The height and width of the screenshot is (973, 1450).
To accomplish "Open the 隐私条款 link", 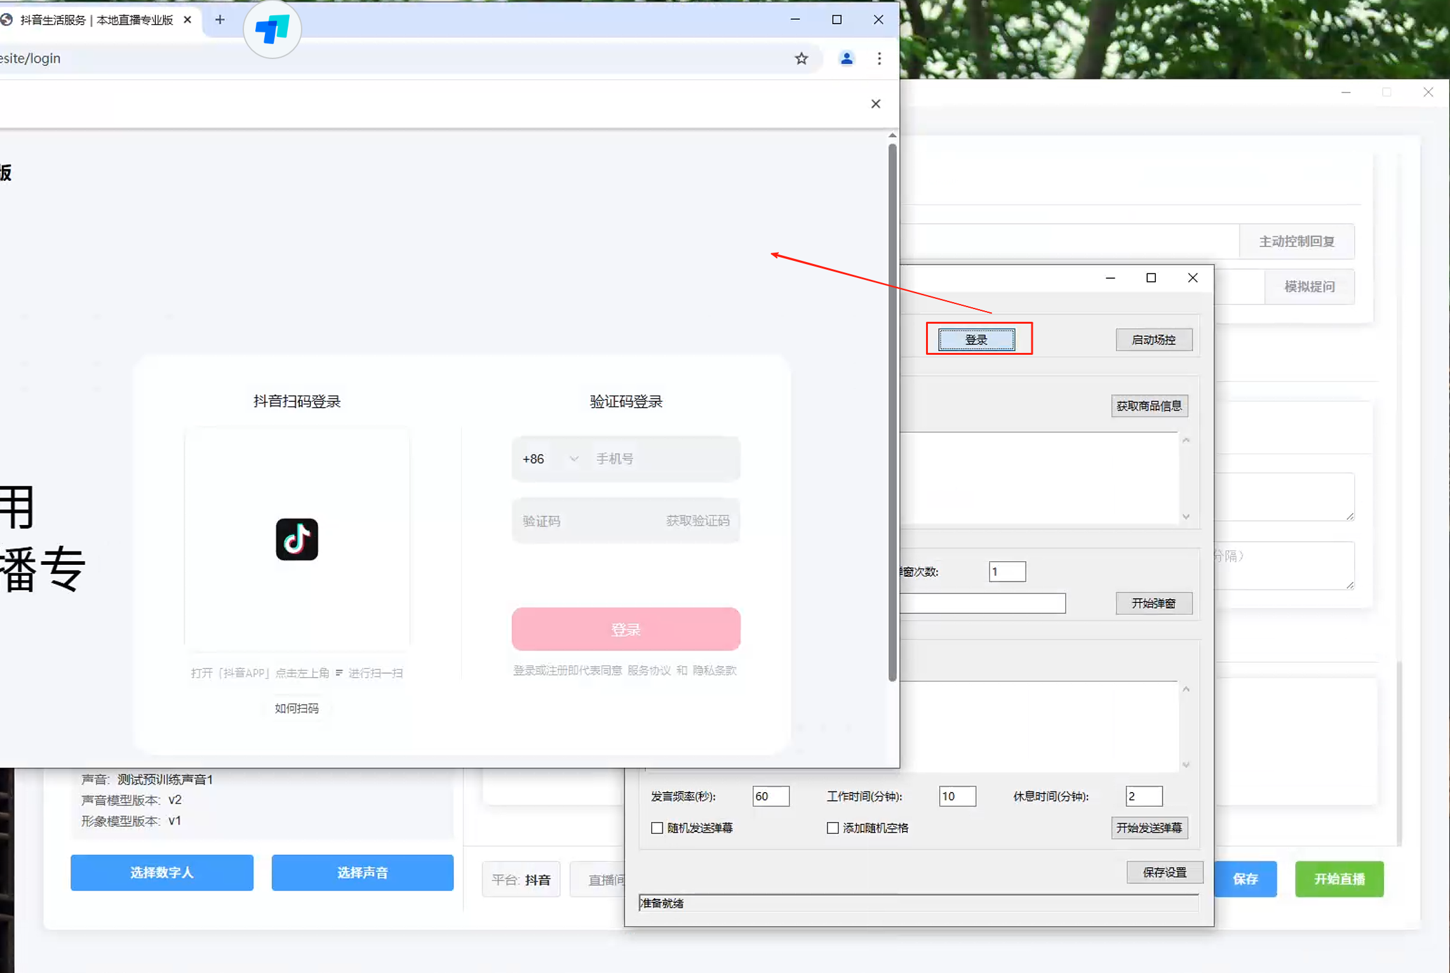I will click(x=714, y=670).
